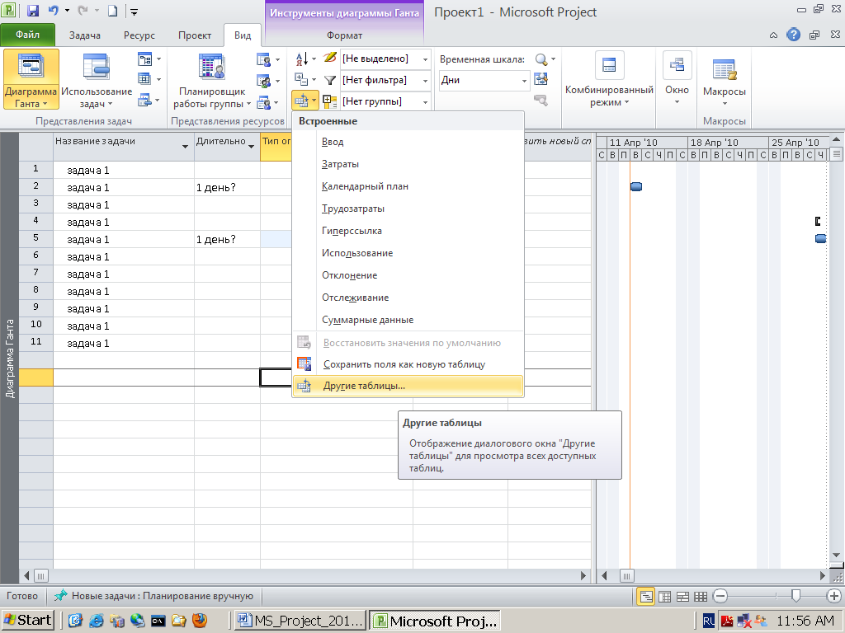
Task: Click the Resource Sheet view icon
Action: 263,81
